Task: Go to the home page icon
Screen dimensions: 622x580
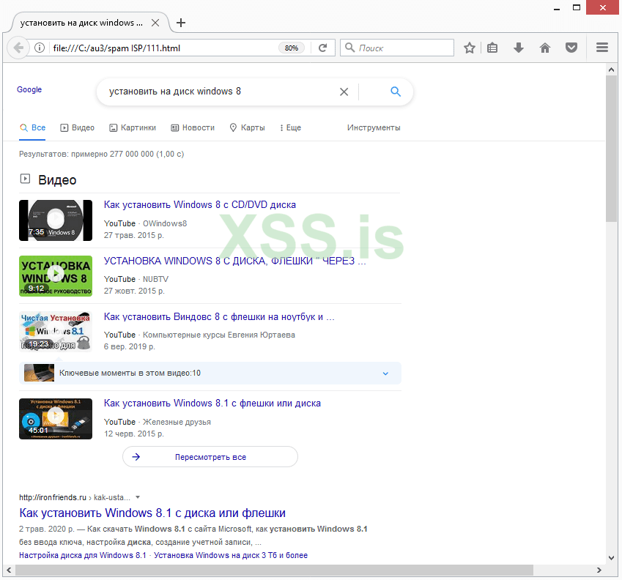Action: click(x=545, y=48)
